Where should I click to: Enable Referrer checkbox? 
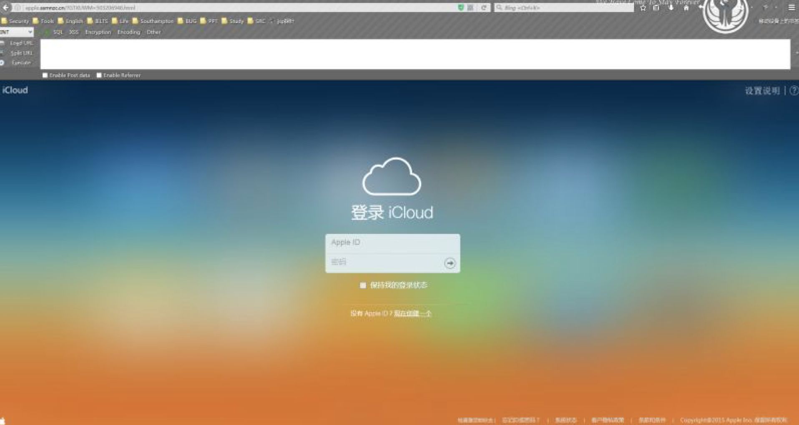click(x=99, y=75)
